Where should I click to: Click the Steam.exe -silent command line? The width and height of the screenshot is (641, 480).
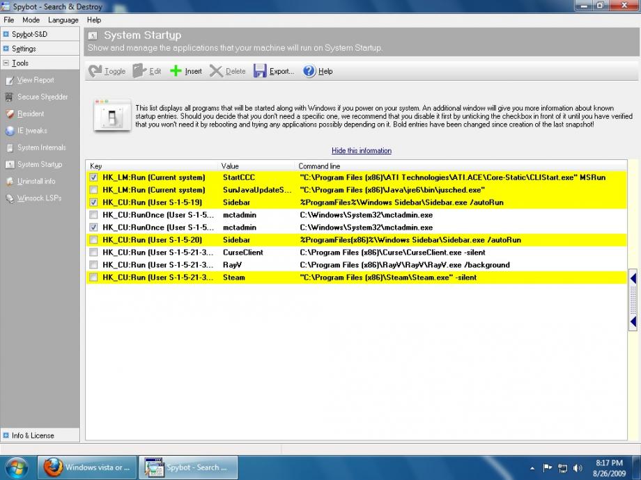(x=388, y=277)
